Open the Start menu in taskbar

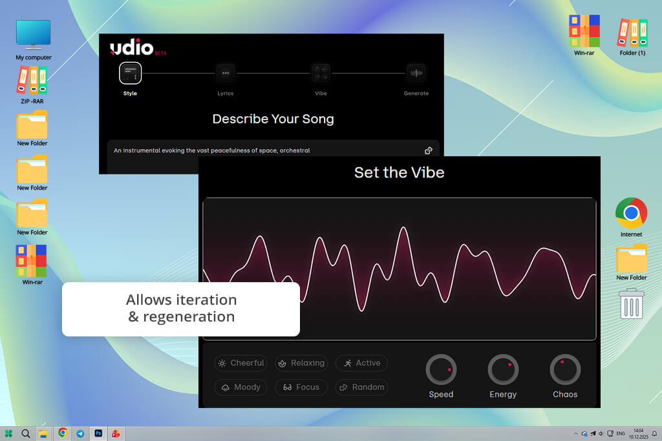point(8,433)
